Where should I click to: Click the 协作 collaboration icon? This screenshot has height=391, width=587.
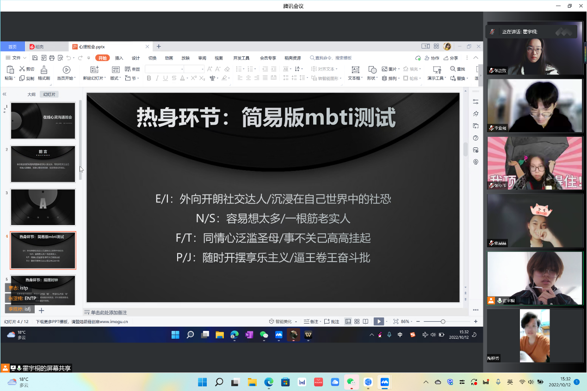click(432, 58)
